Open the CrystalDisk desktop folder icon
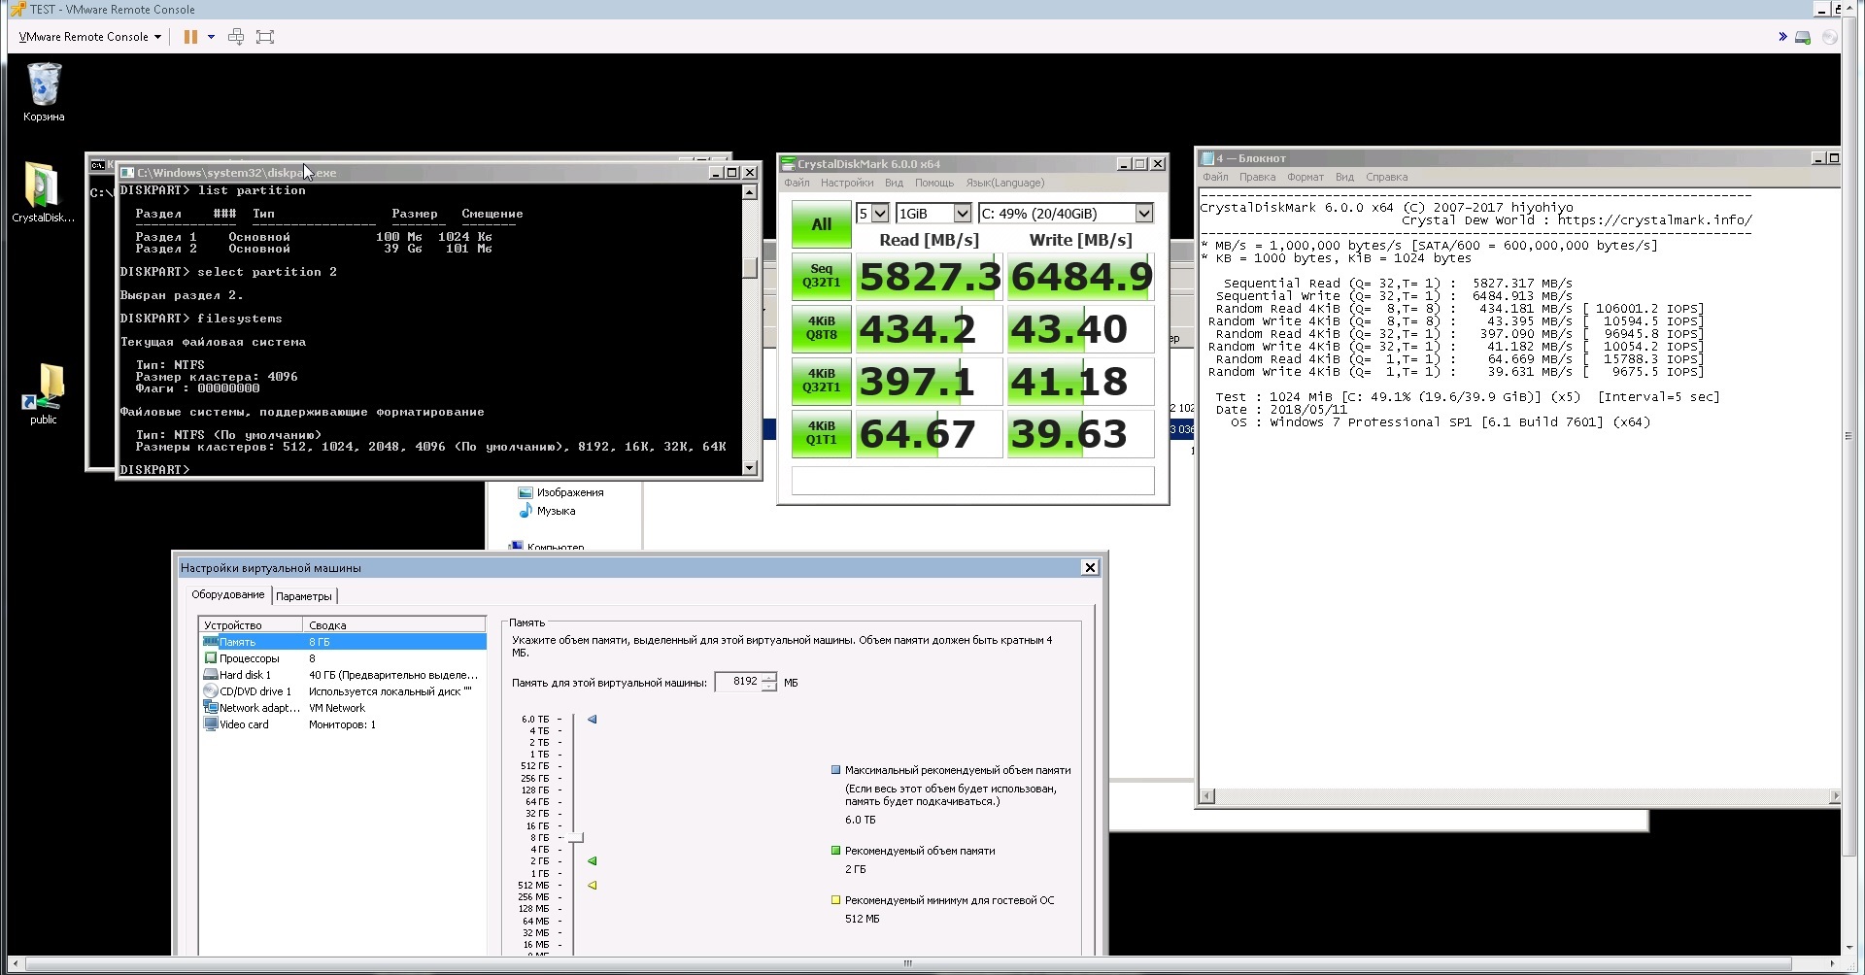Viewport: 1865px width, 975px height. 43,191
